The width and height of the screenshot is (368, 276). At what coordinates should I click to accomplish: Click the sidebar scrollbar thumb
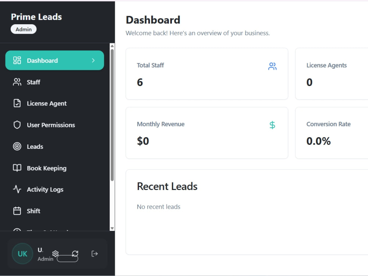click(x=112, y=115)
